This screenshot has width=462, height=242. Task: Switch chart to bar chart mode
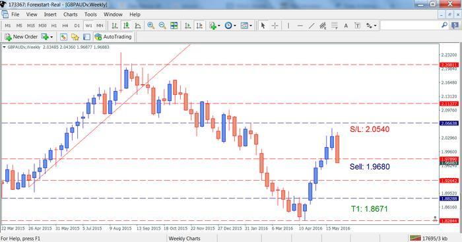pos(115,26)
